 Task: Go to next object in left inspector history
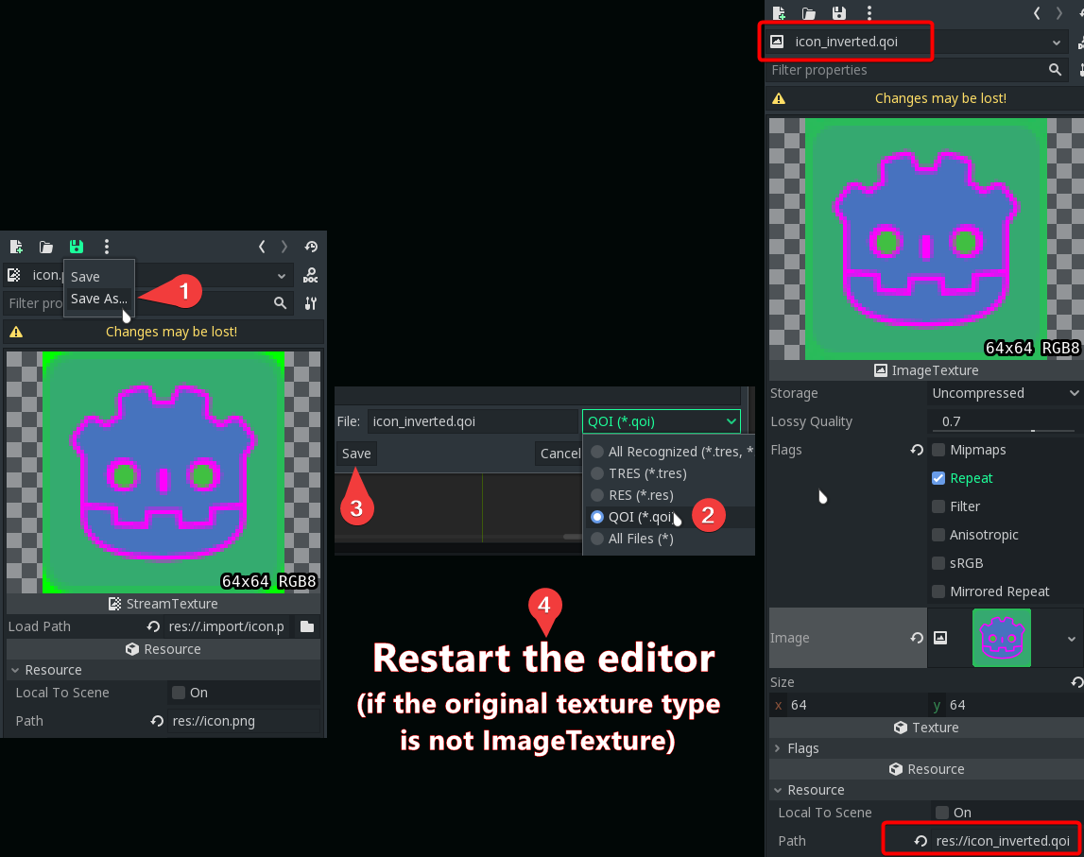pos(284,247)
